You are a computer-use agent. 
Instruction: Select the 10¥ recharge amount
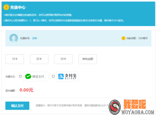pos(15,59)
